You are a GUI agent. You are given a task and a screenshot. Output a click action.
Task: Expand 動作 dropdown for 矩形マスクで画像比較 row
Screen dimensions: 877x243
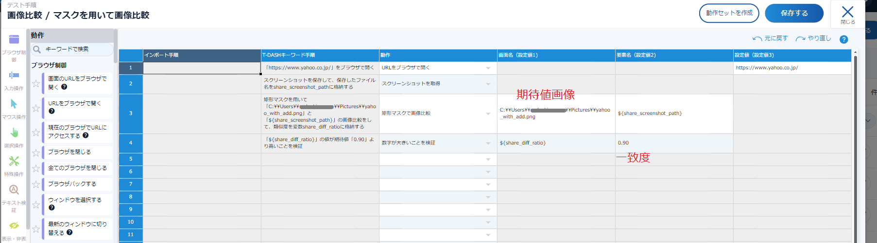[x=488, y=113]
